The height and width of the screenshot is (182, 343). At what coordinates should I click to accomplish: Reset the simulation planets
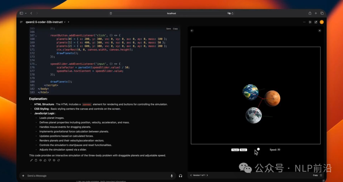[243, 150]
